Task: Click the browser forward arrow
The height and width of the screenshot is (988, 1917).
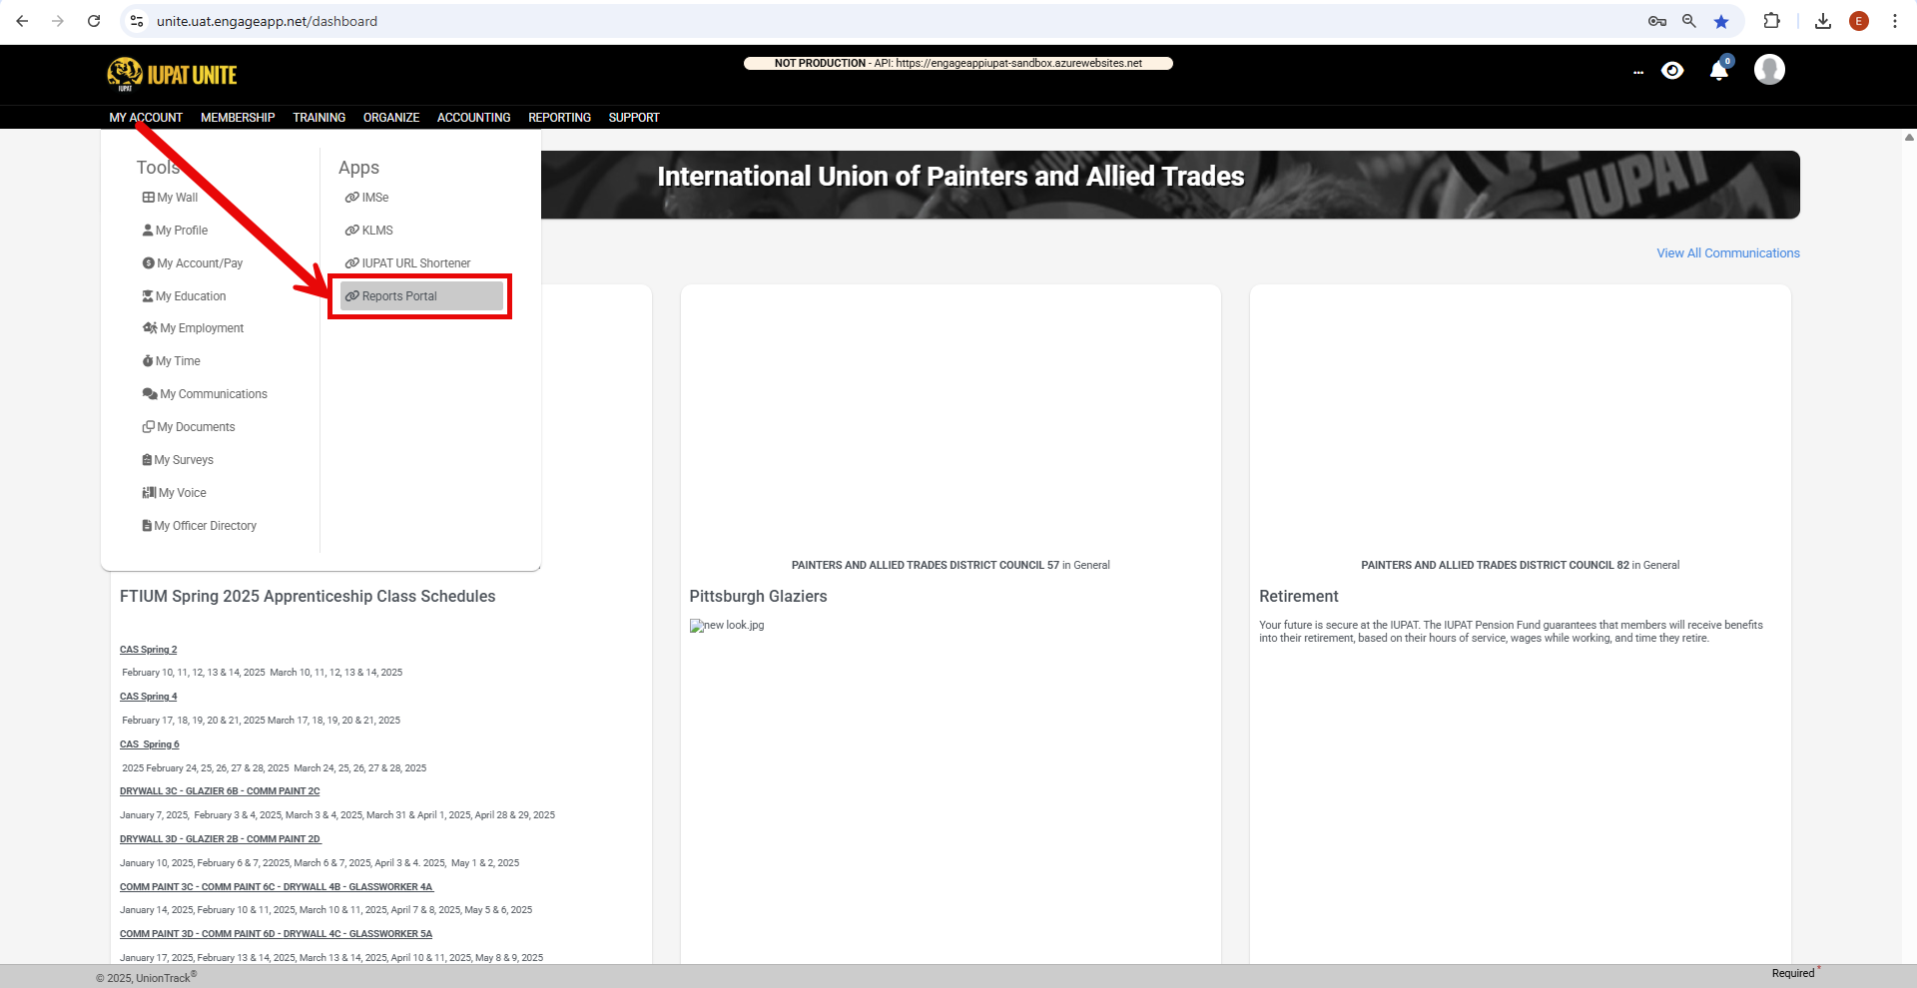Action: coord(58,21)
